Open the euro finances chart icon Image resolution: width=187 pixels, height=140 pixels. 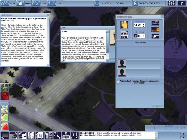[22, 136]
